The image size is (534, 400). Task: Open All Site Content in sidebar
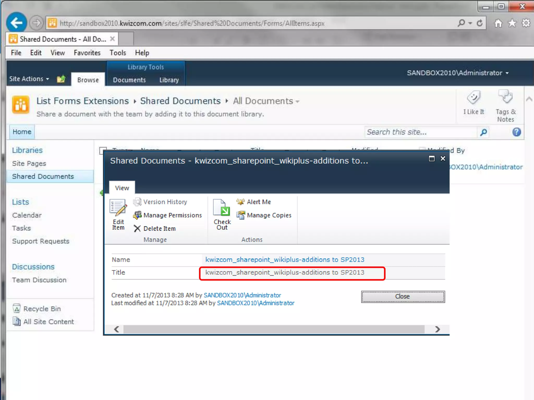43,322
